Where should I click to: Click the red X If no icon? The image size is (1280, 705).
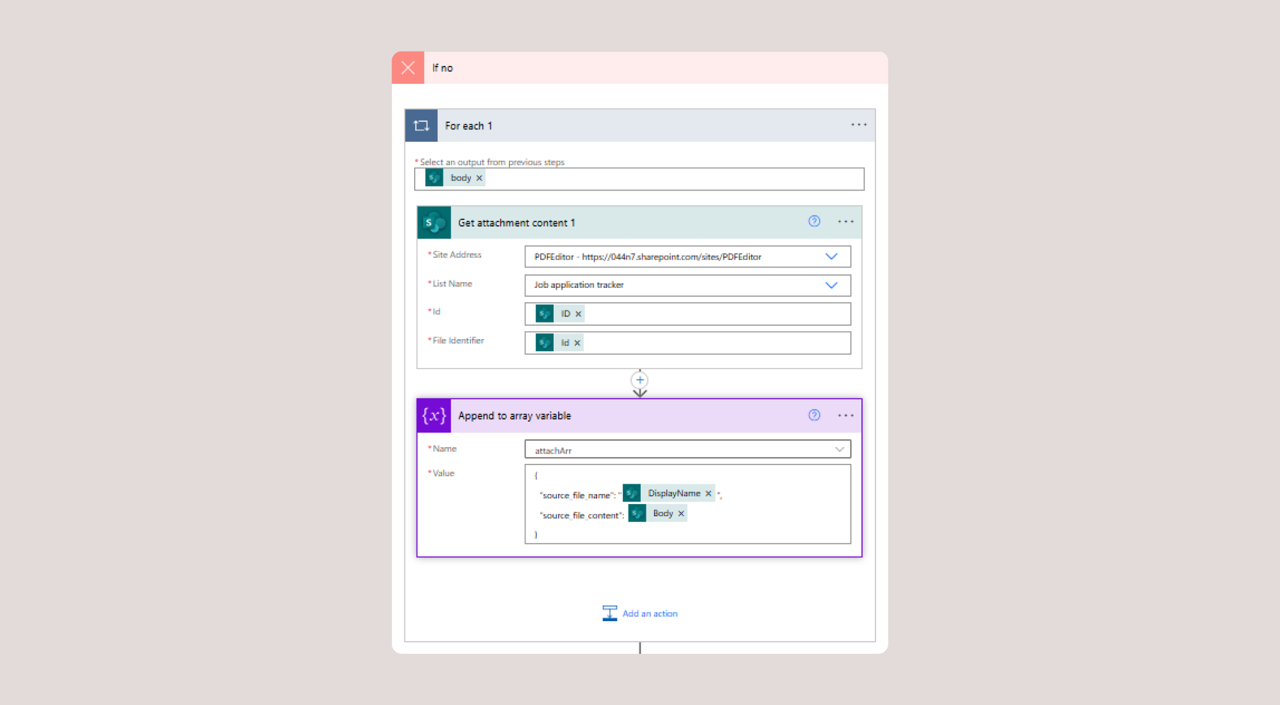(408, 68)
